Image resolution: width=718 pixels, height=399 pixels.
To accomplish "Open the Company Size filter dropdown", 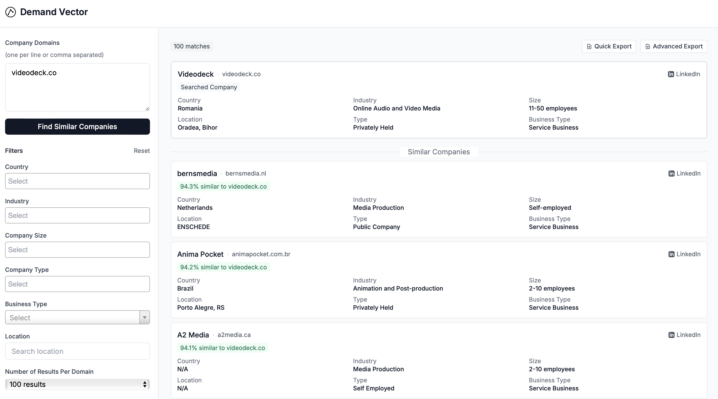I will click(77, 250).
